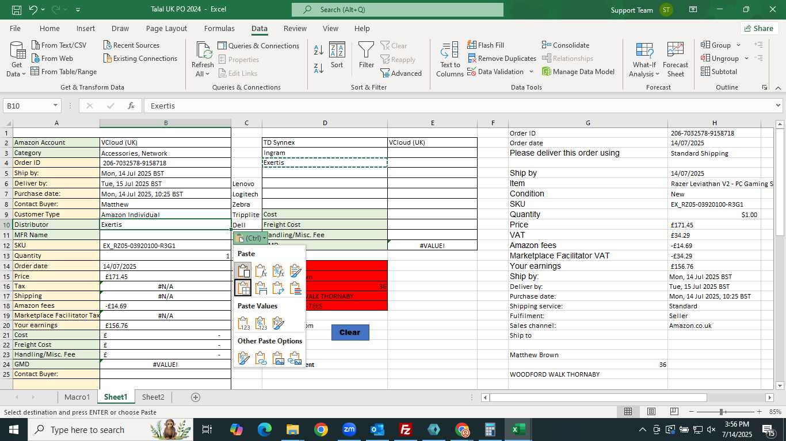Choose Values & Number Formatting paste icon
786x441 pixels.
(261, 323)
